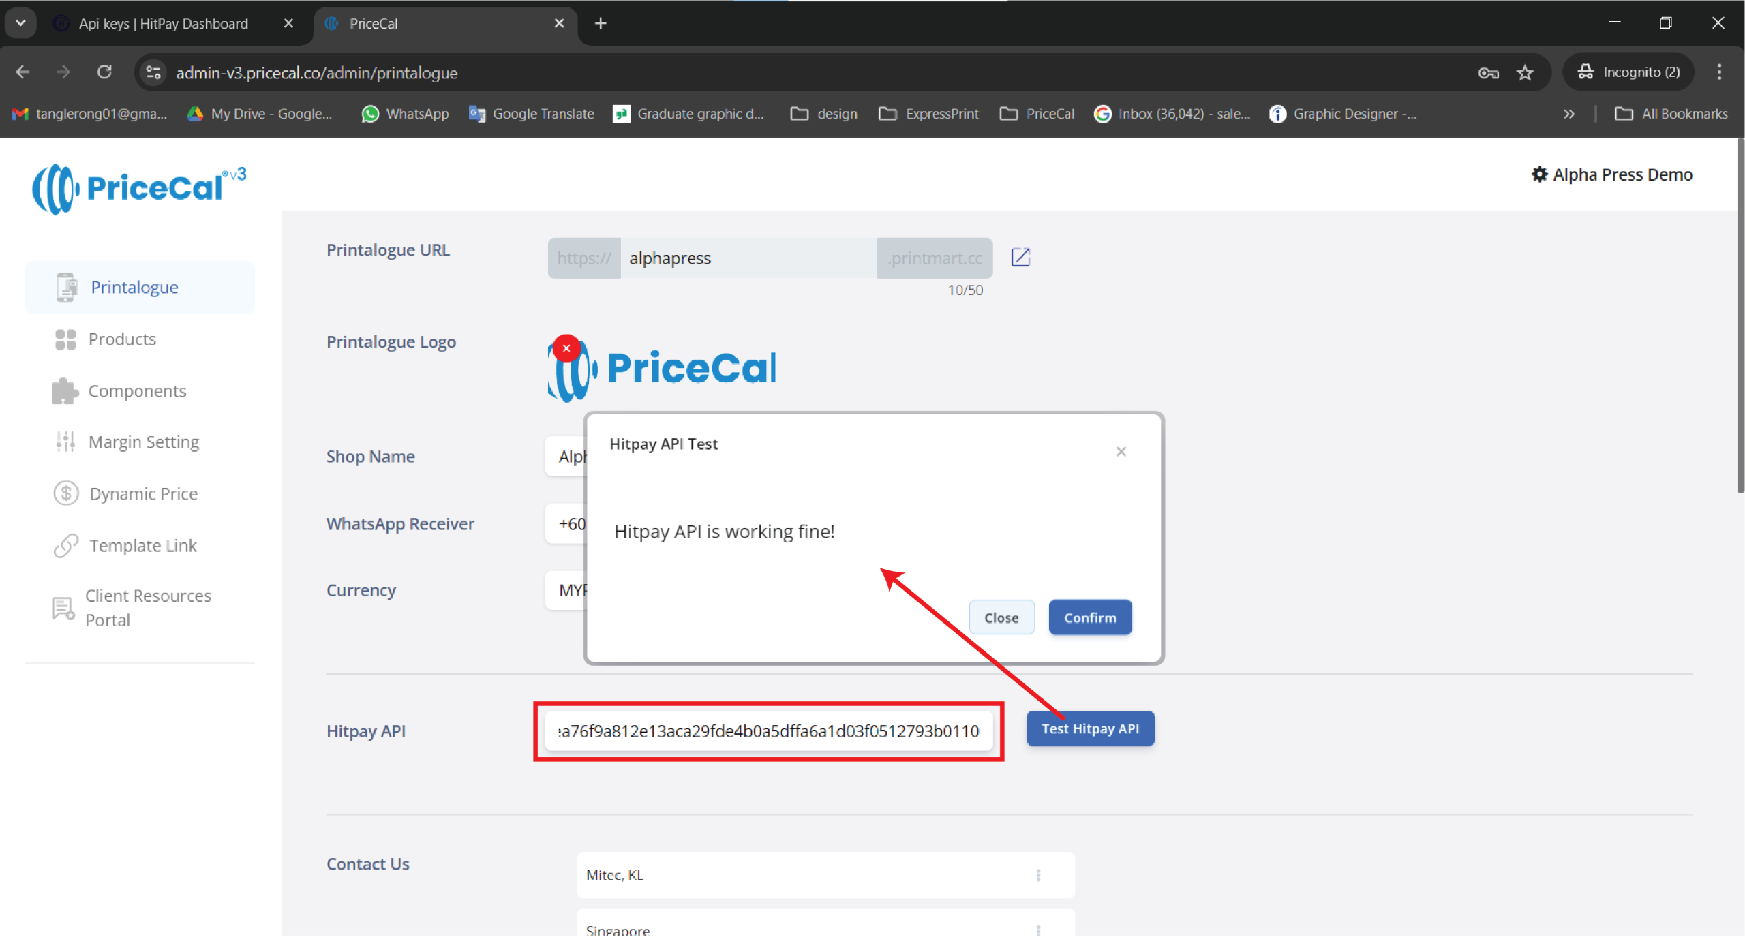
Task: Open the bookmarks overflow chevron
Action: (1568, 114)
